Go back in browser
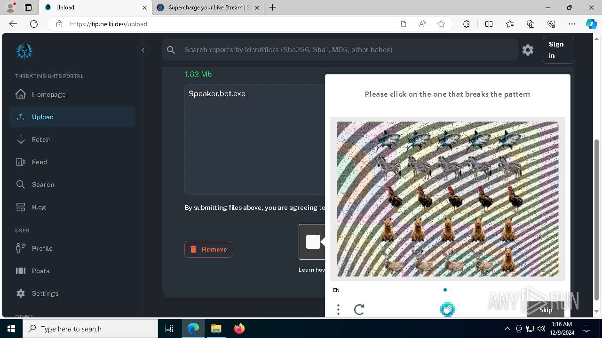Screen dimensions: 602x338 coord(13,24)
